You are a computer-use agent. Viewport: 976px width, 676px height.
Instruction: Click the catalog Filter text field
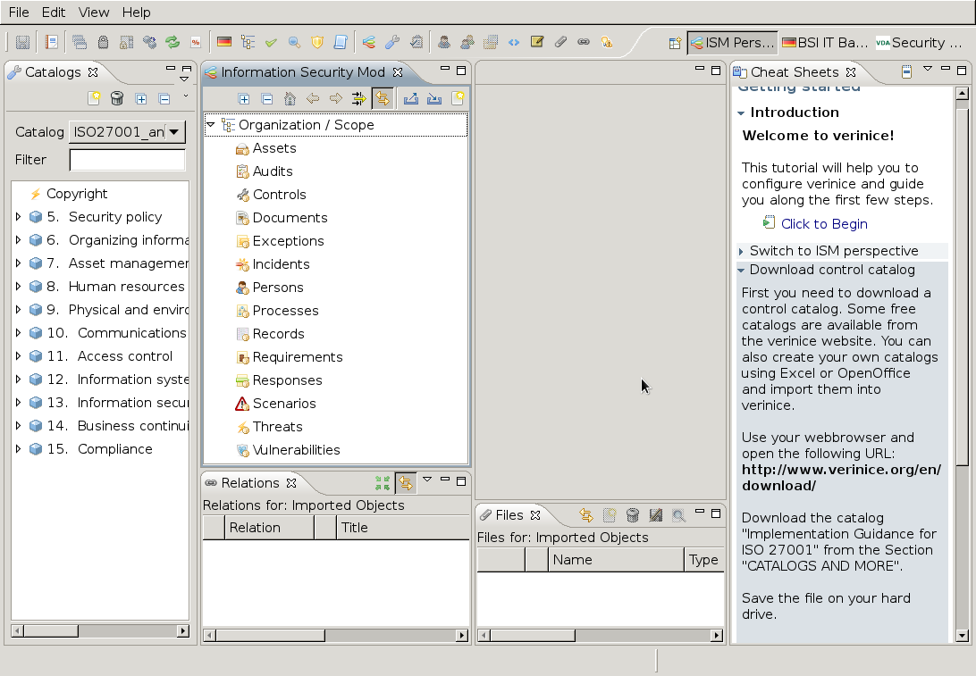coord(127,160)
